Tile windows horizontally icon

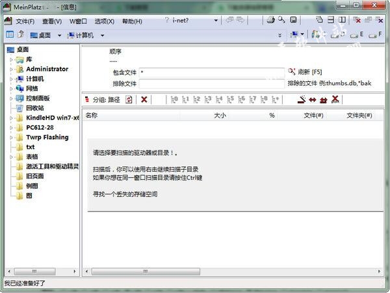click(331, 19)
